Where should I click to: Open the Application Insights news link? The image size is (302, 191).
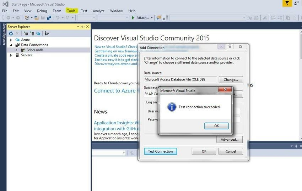[x=116, y=126]
